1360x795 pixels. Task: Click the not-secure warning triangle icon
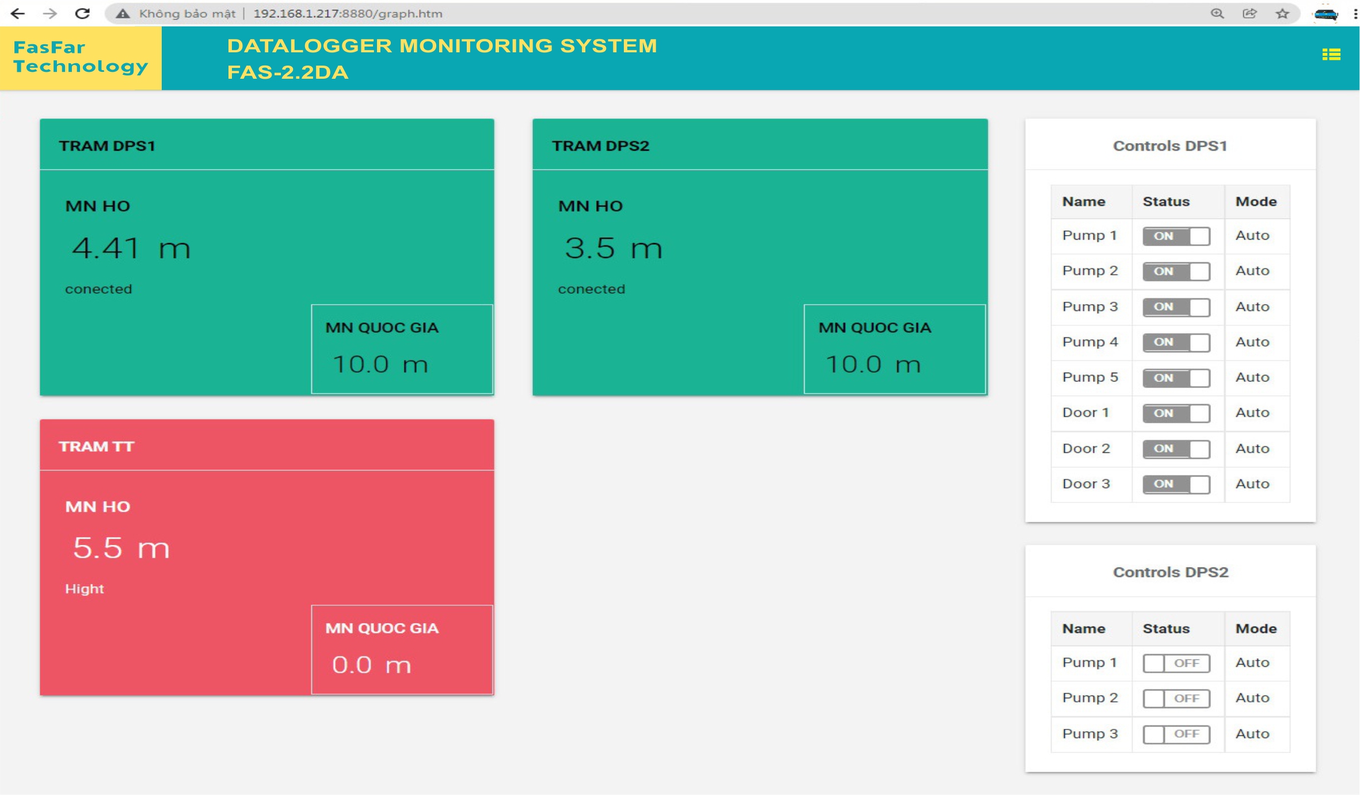(x=122, y=13)
